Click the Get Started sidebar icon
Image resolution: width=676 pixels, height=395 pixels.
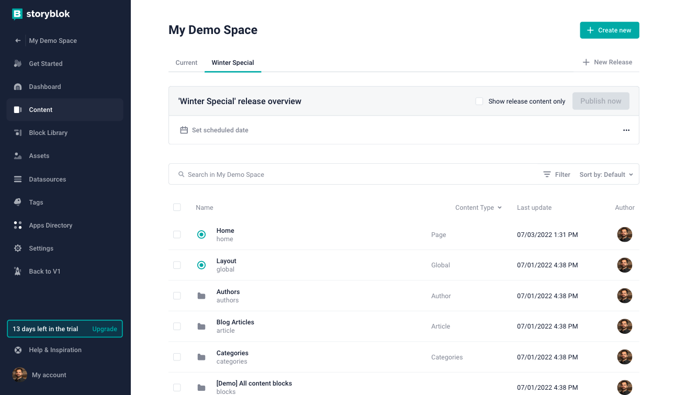18,63
